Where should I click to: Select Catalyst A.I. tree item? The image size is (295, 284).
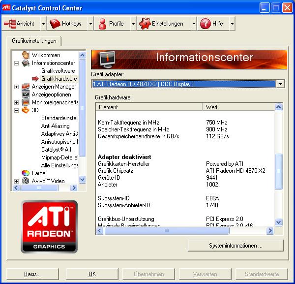[x=57, y=150]
